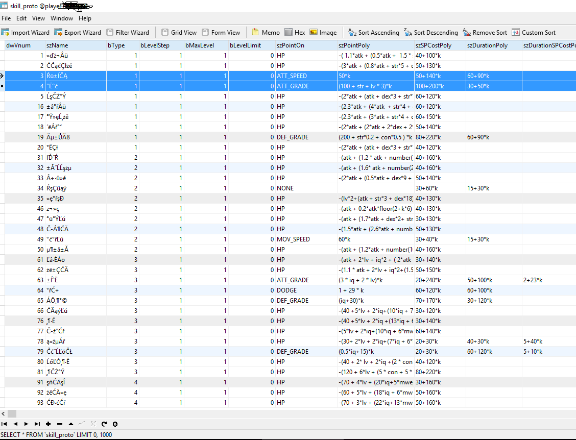The height and width of the screenshot is (440, 576).
Task: Add a new record with plus button
Action: tap(49, 424)
